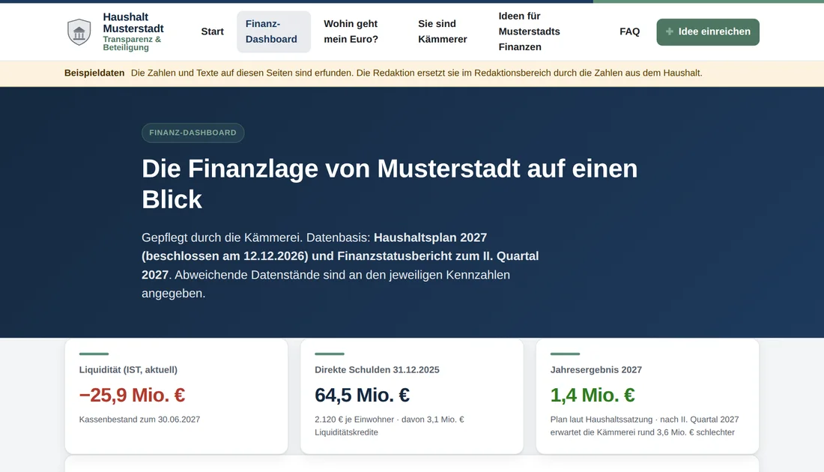Click the 'Jahresergebnis 2027' card title

coord(596,370)
